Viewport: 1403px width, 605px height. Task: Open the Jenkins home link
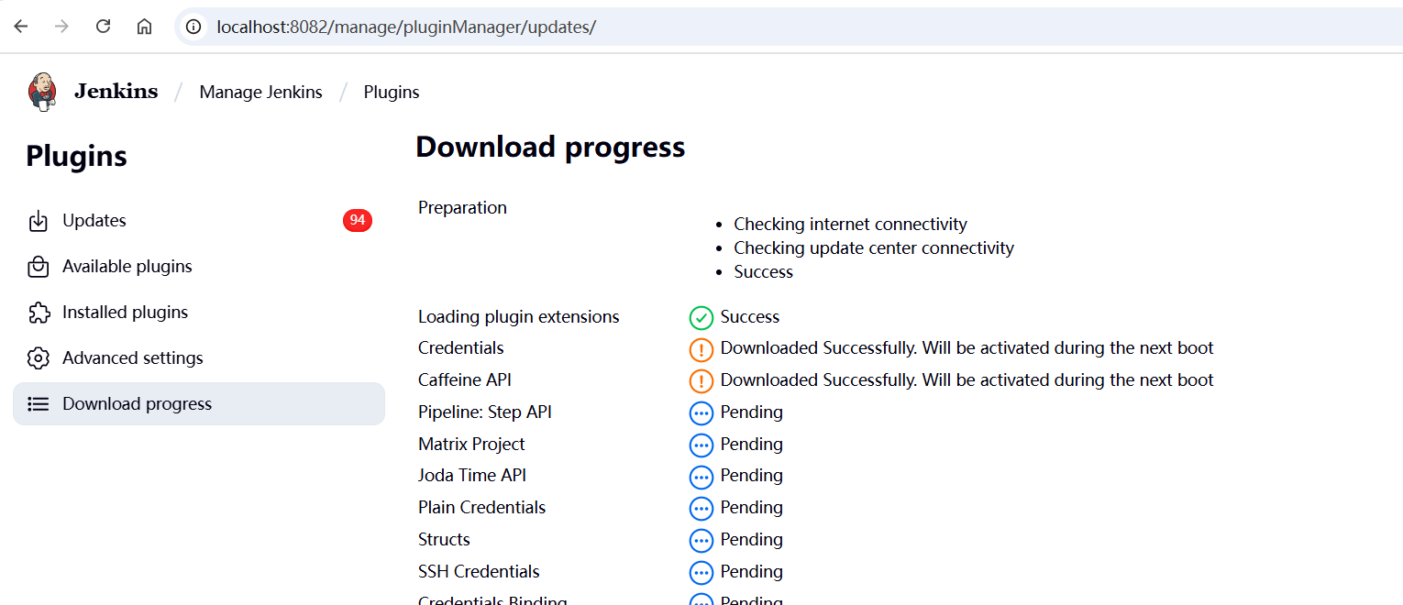(x=116, y=92)
